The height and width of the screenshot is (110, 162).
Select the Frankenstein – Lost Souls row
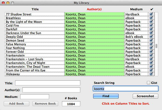pos(35,59)
